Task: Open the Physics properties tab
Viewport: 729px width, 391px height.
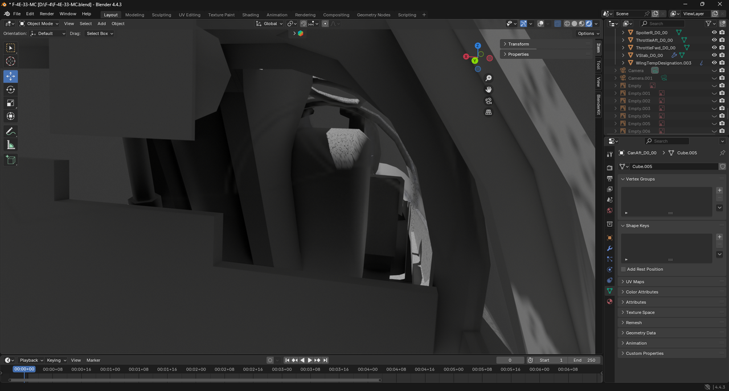Action: point(609,269)
